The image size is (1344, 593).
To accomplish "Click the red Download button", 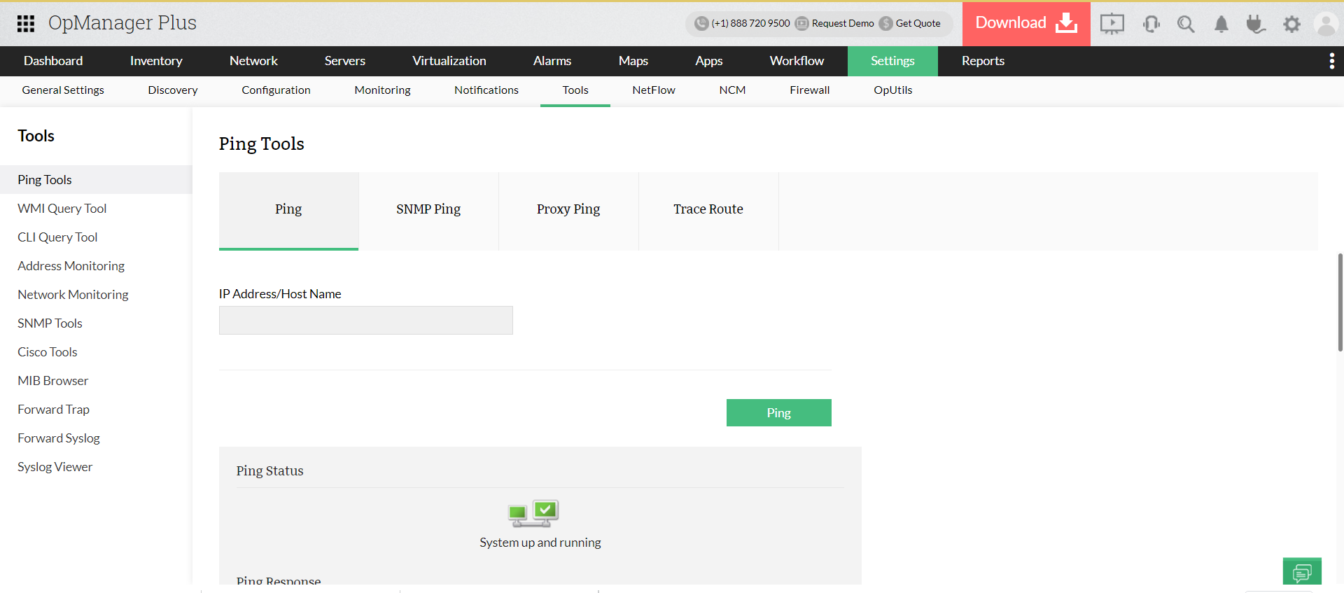I will click(1026, 24).
